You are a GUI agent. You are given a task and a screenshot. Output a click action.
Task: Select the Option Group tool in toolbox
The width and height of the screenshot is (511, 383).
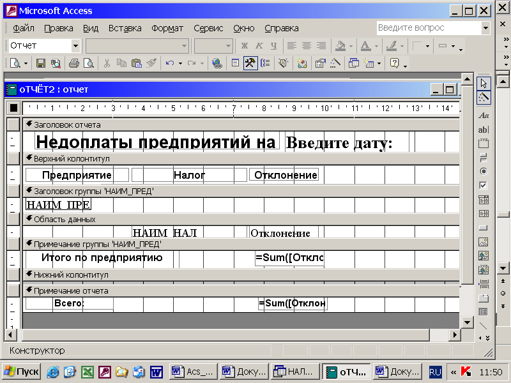pyautogui.click(x=484, y=143)
